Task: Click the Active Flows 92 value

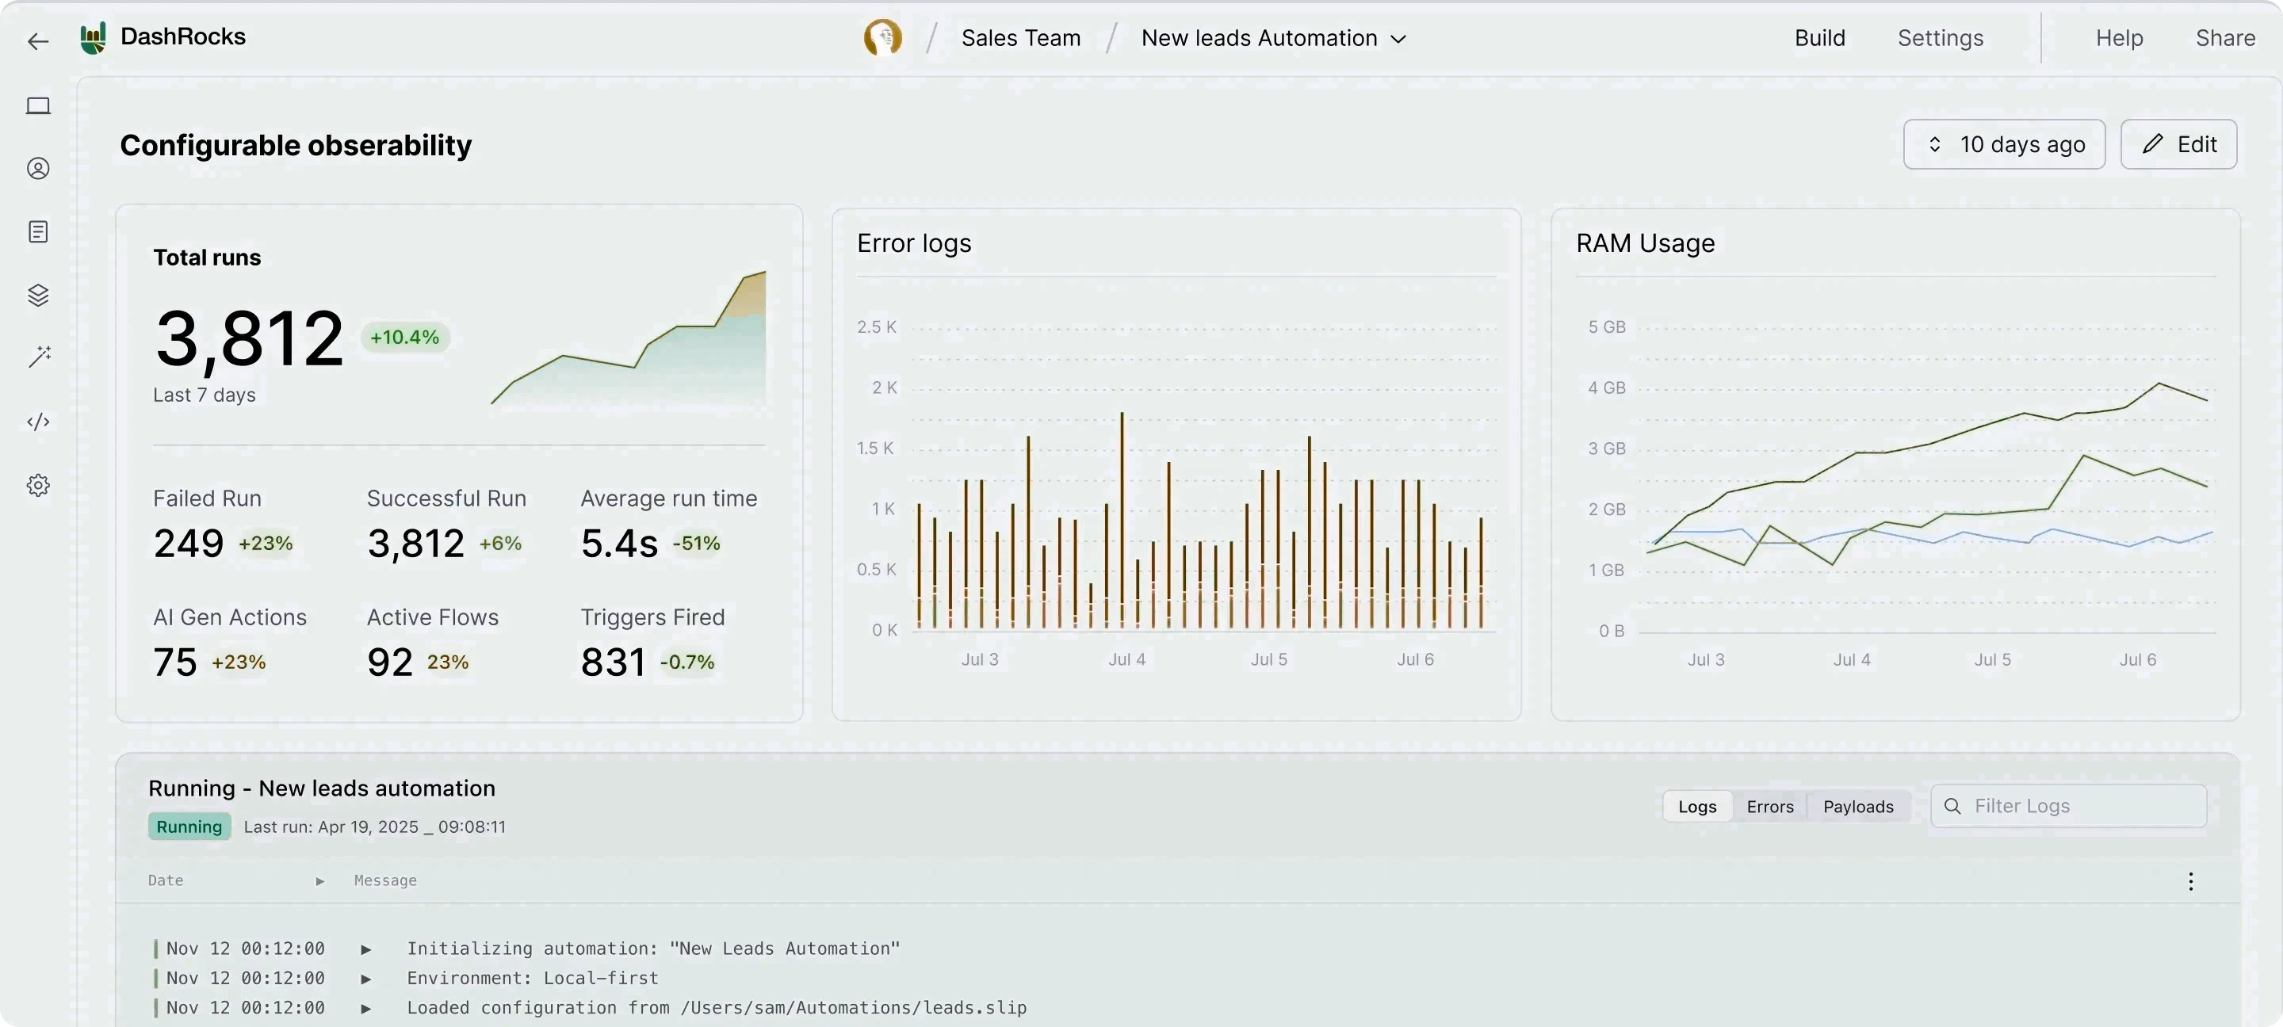Action: [x=390, y=662]
